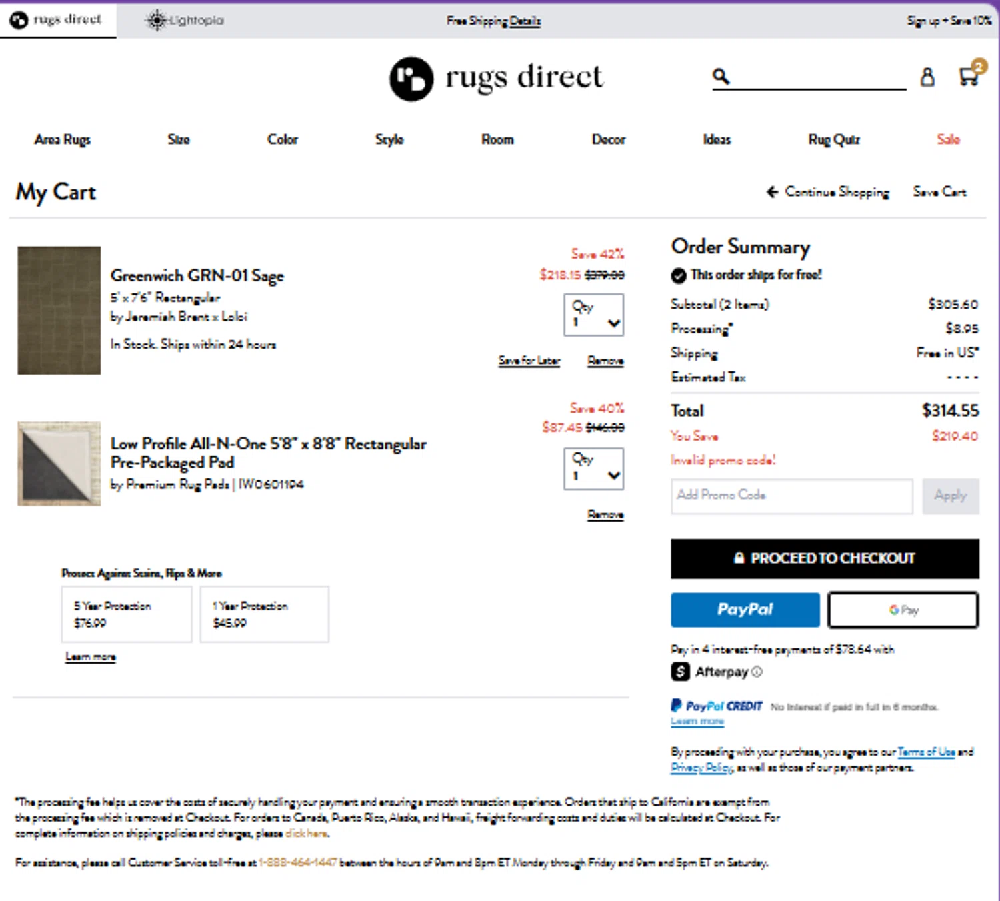Viewport: 1000px width, 901px height.
Task: Open quantity dropdown for the rug pad
Action: pos(594,468)
